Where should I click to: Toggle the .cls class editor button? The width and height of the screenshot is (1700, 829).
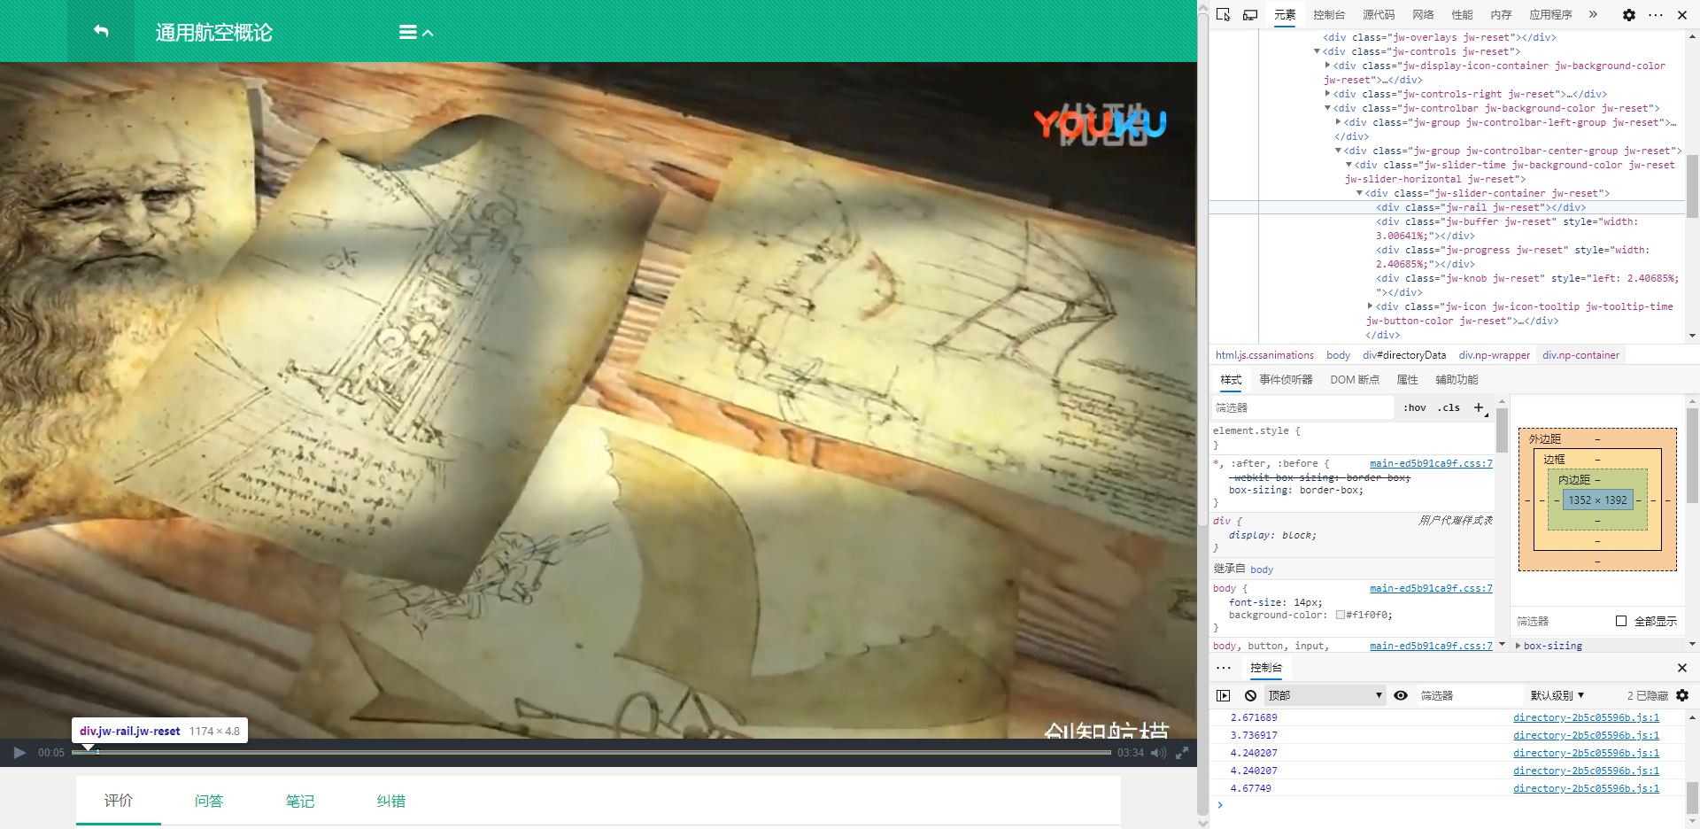click(1449, 407)
